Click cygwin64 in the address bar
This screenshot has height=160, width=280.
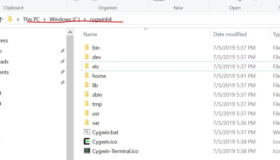100,19
